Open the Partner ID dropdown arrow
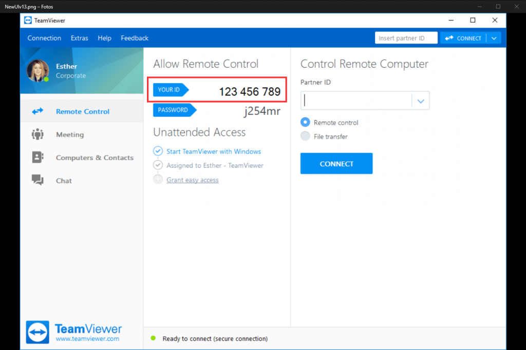 tap(421, 100)
